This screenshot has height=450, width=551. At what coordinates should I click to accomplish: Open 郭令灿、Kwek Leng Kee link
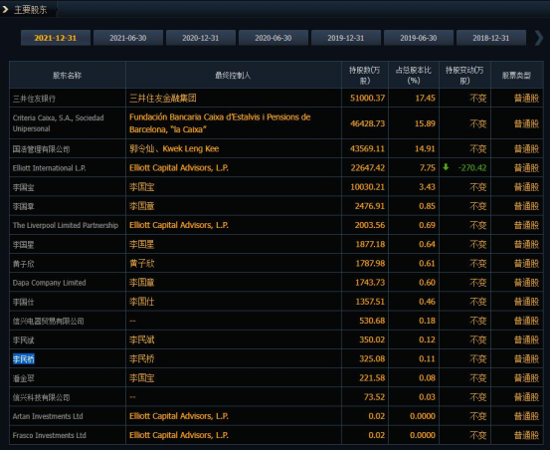174,148
